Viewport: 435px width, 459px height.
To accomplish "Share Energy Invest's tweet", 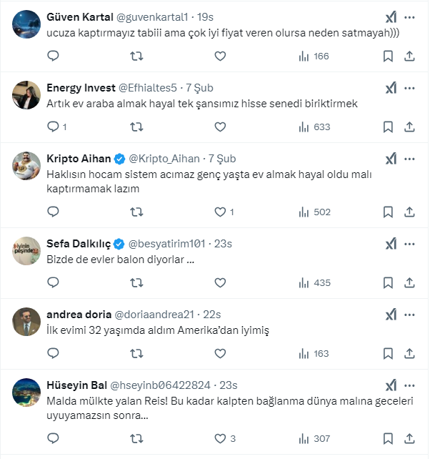I will 409,127.
